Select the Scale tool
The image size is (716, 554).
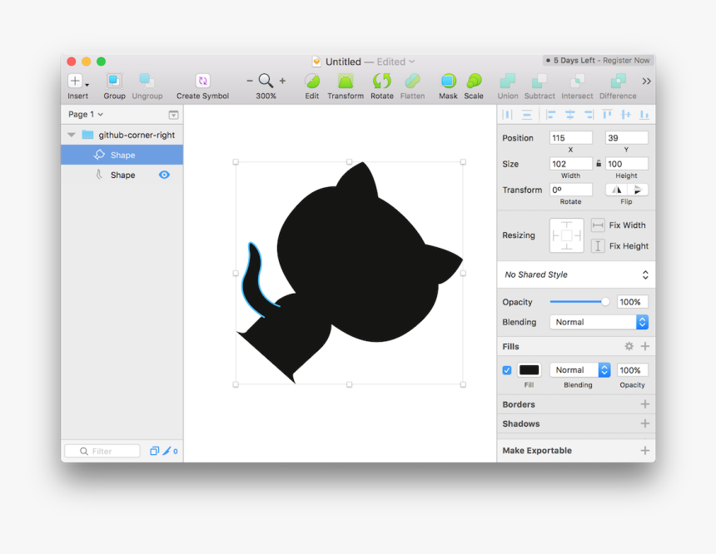coord(474,81)
